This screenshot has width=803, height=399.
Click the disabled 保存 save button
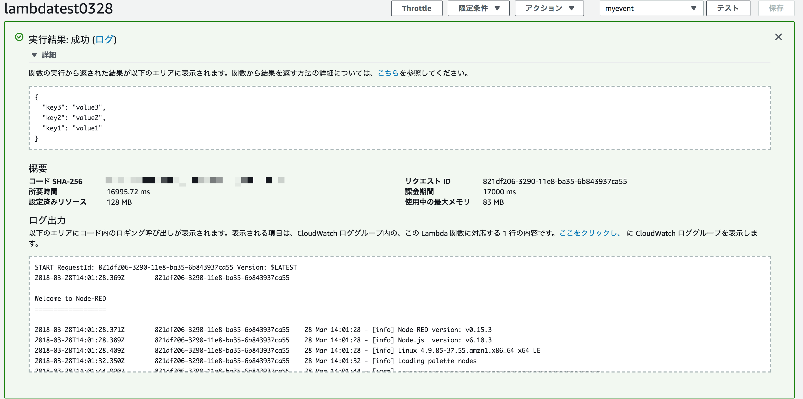click(x=776, y=8)
